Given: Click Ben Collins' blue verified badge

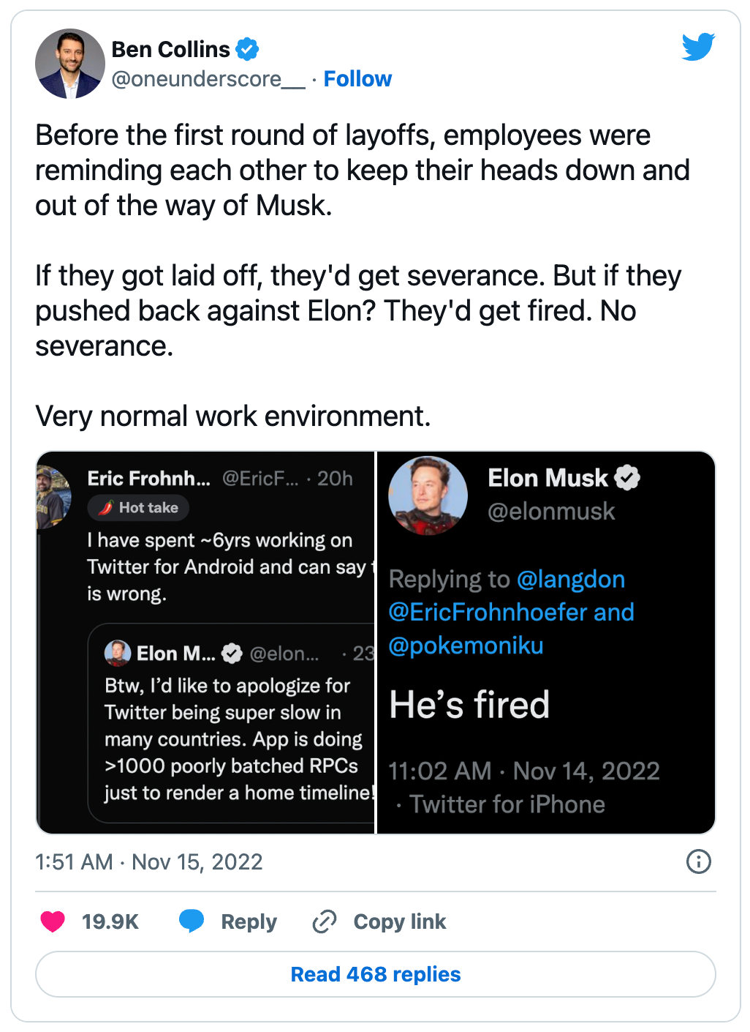Looking at the screenshot, I should pos(247,50).
